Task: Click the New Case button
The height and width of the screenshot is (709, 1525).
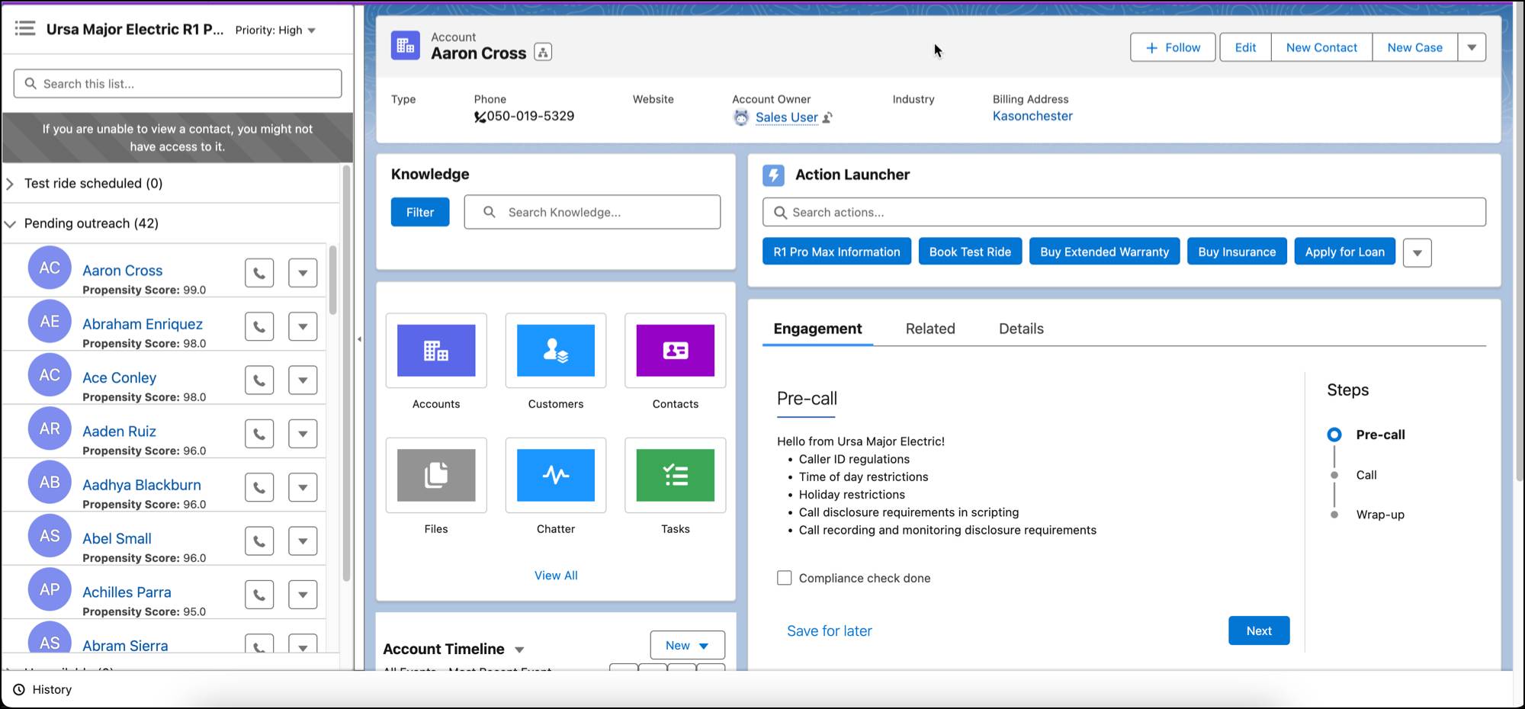Action: [1414, 47]
